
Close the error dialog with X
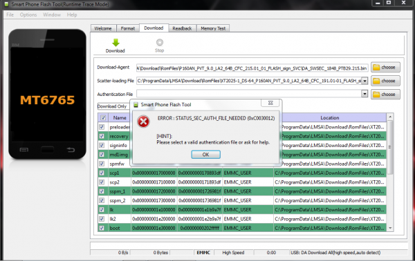click(270, 103)
